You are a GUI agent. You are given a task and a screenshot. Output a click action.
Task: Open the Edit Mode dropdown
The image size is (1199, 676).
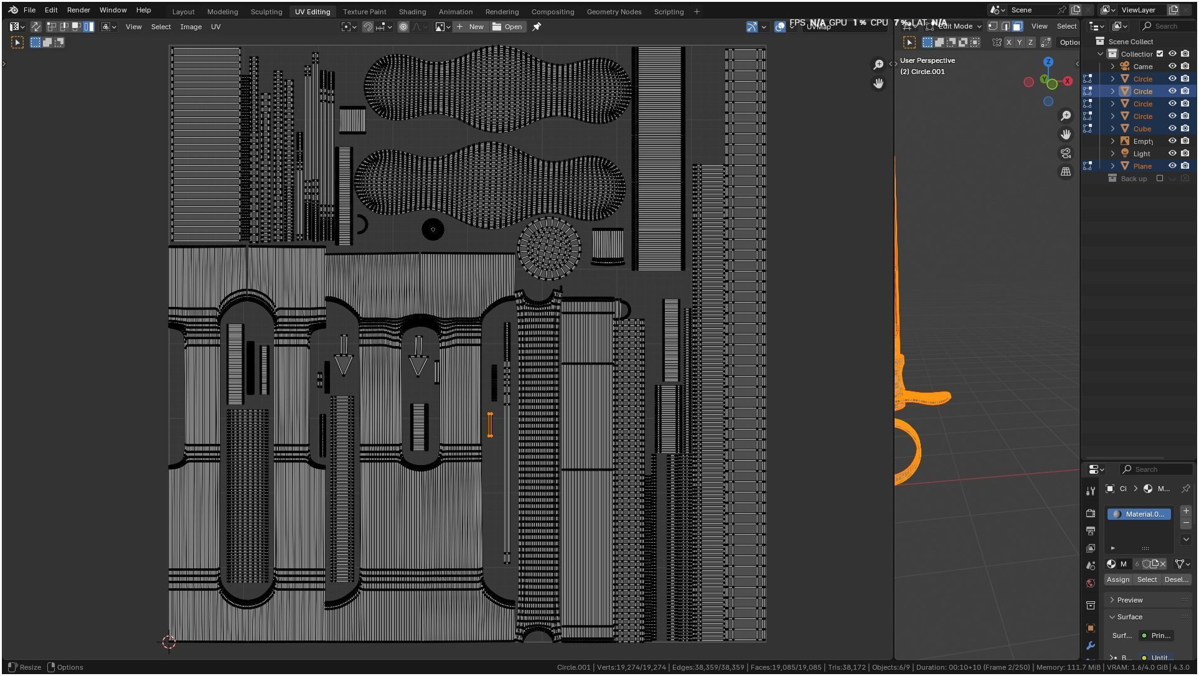[954, 26]
